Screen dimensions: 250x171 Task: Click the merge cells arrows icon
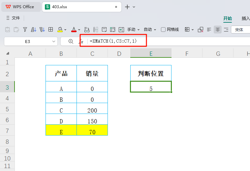pyautogui.click(x=112, y=30)
